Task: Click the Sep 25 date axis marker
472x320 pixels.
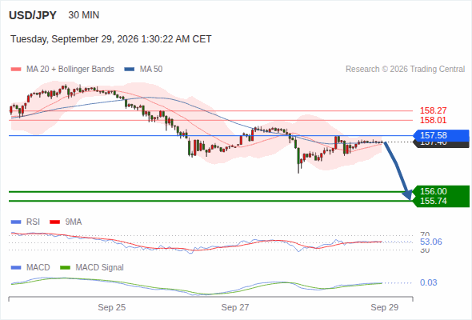Action: [x=112, y=307]
